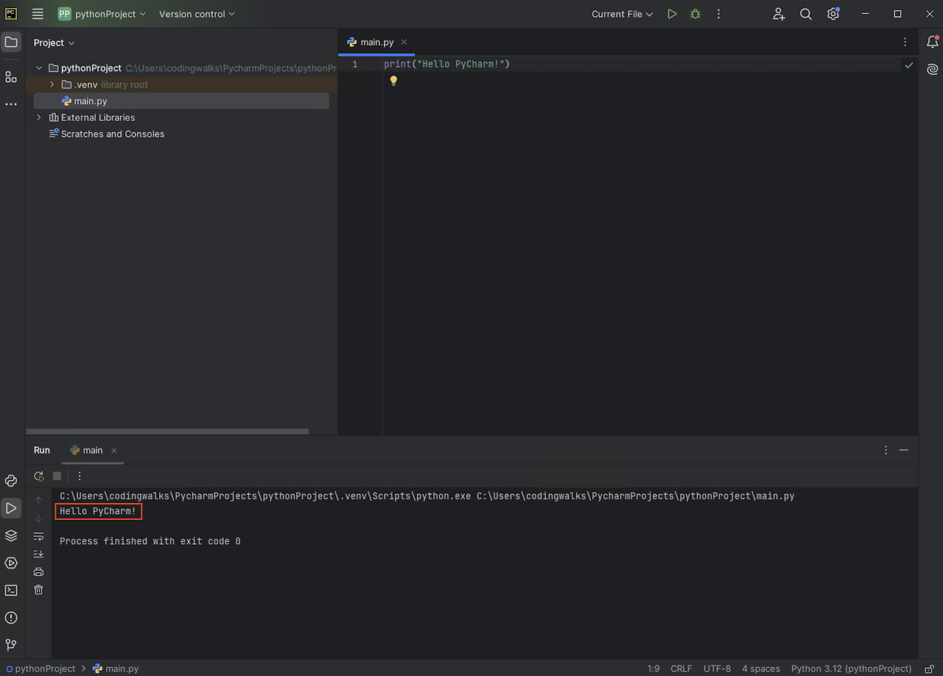Toggle soft-wrap in the console
The height and width of the screenshot is (676, 943).
pyautogui.click(x=39, y=536)
